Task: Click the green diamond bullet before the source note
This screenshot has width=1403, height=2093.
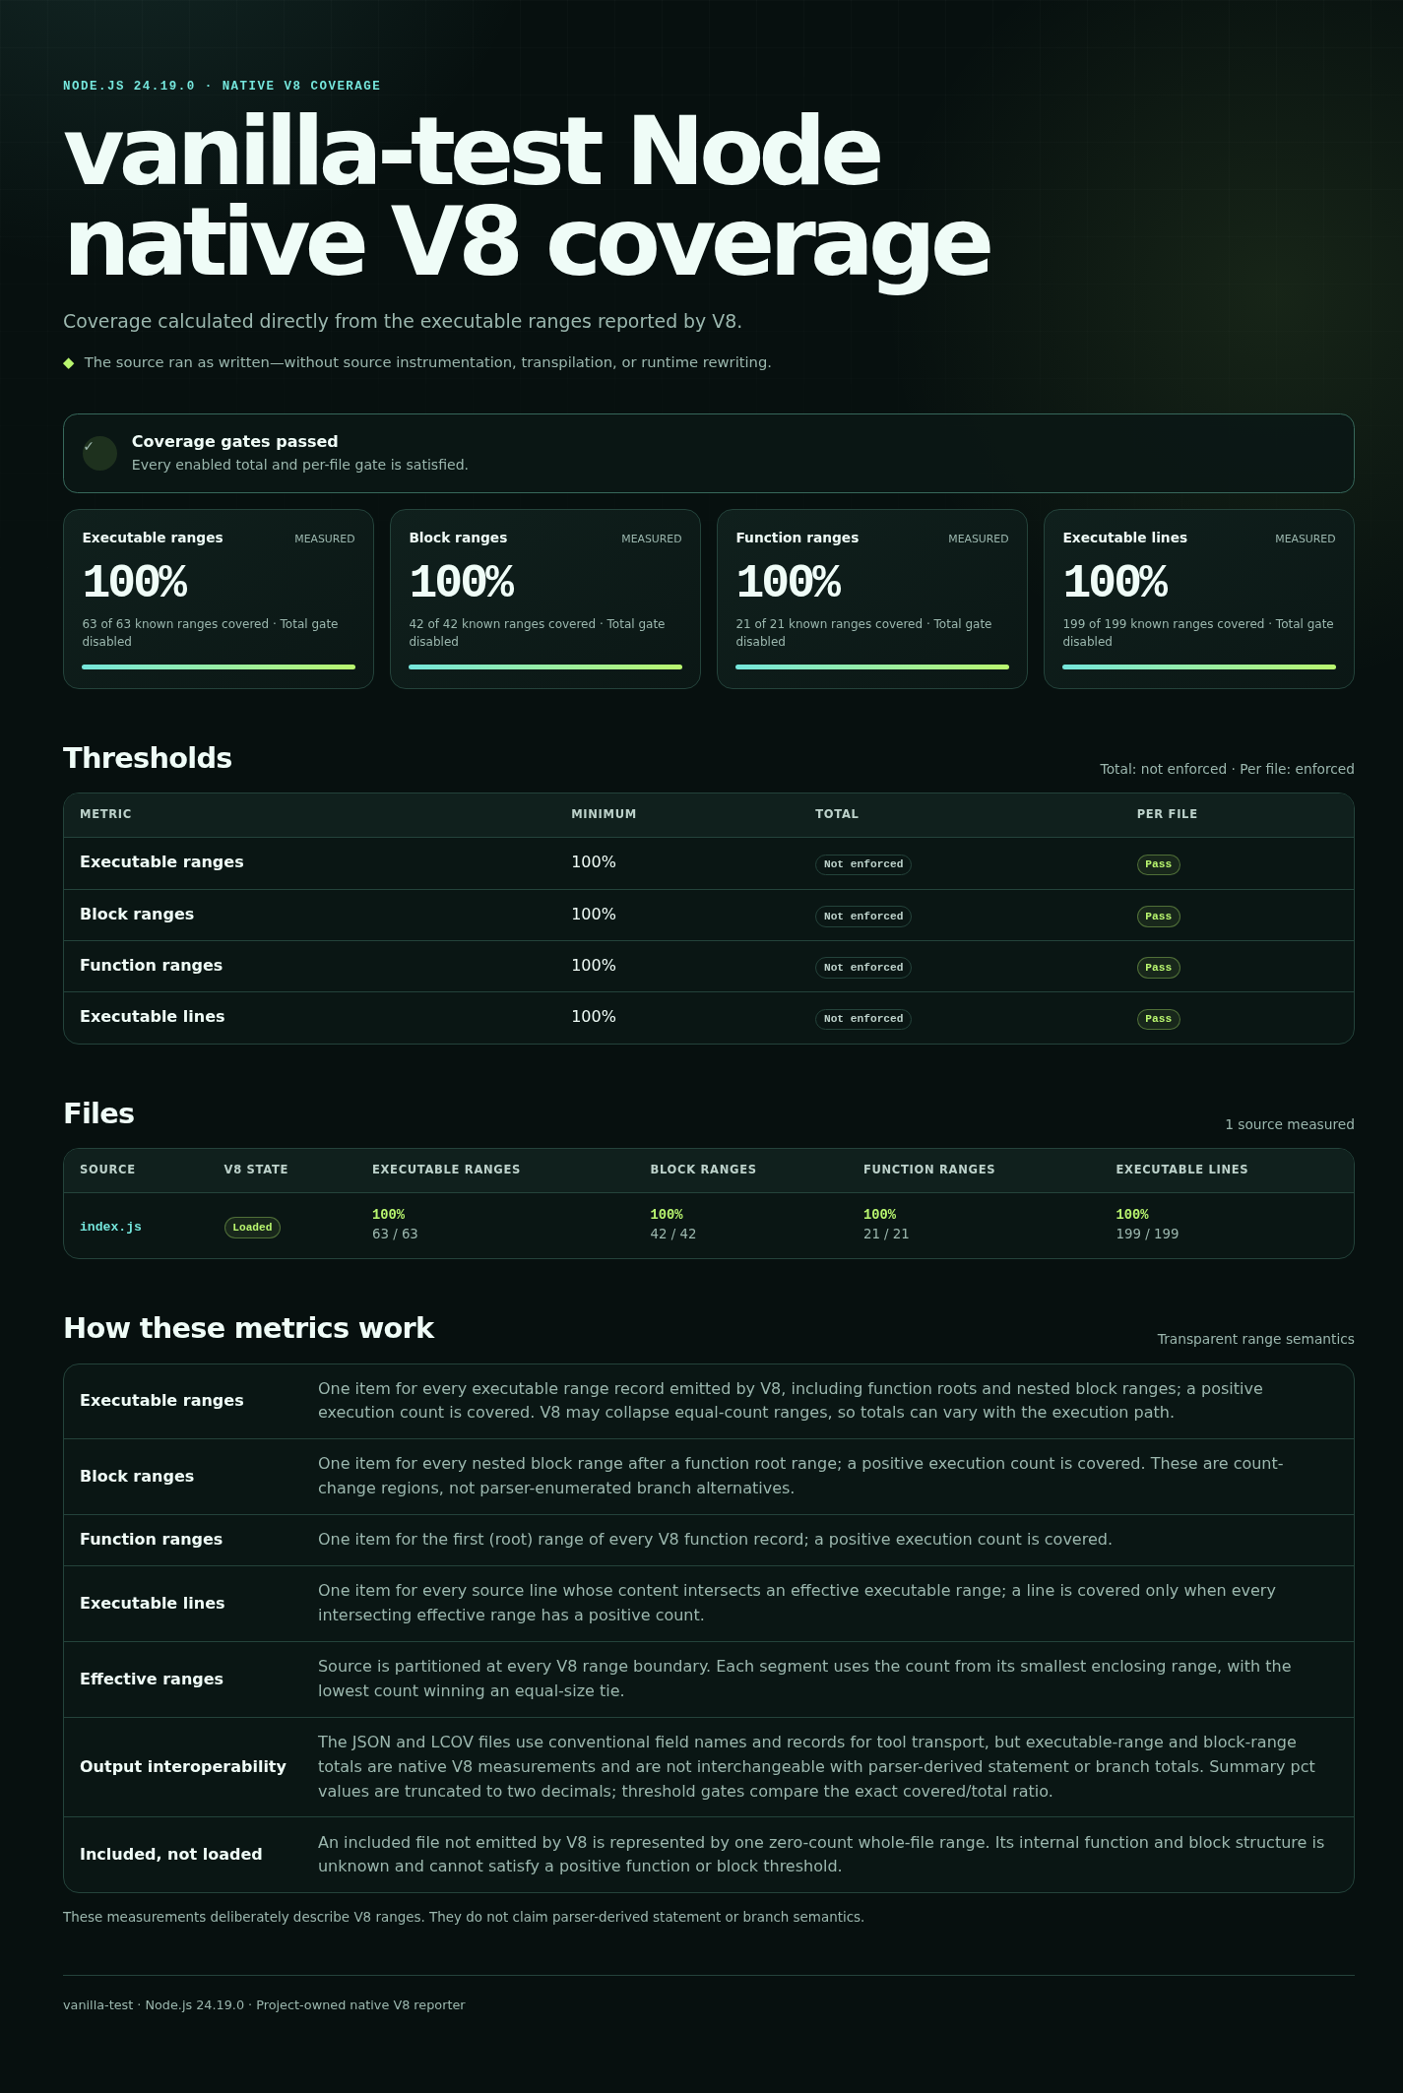Action: point(69,363)
